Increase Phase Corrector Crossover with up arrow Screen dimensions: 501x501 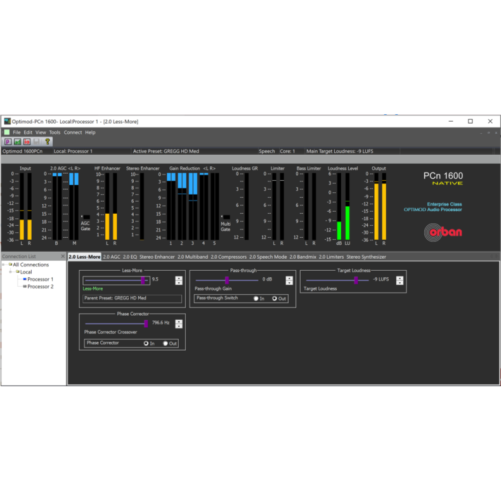coord(179,322)
